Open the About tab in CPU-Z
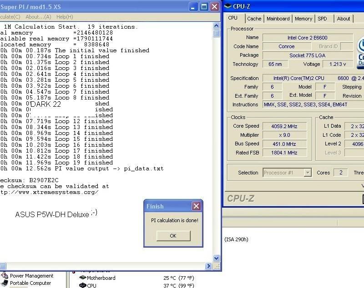 (x=344, y=19)
